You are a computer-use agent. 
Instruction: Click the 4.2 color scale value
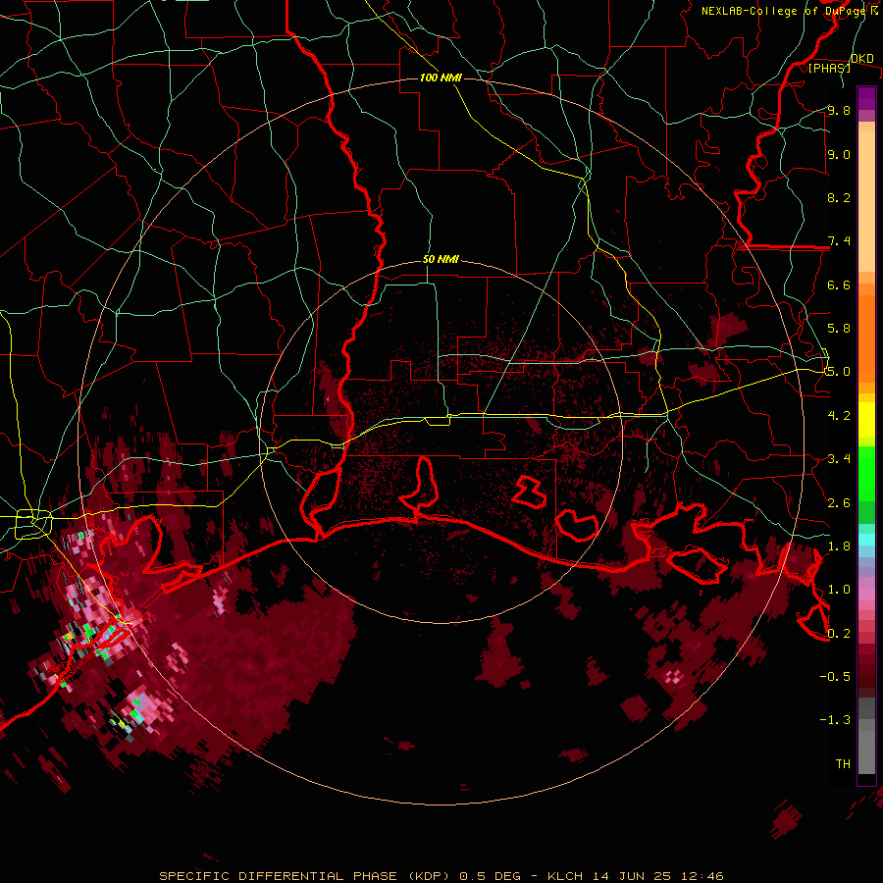839,416
